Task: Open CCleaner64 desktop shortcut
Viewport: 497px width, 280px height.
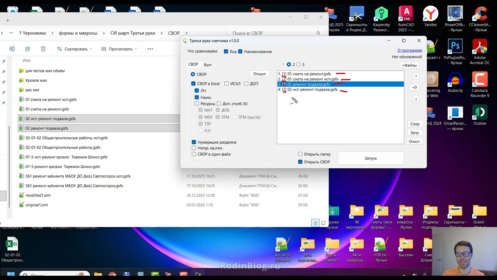Action: point(480,19)
